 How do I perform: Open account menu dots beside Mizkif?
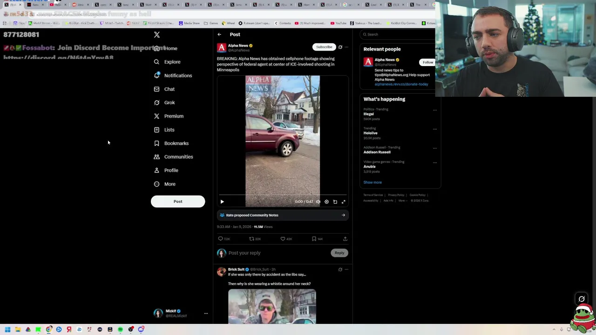tap(206, 314)
